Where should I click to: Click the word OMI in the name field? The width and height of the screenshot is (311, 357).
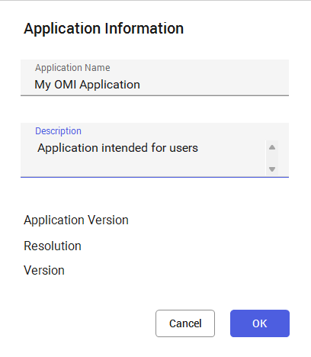[66, 85]
